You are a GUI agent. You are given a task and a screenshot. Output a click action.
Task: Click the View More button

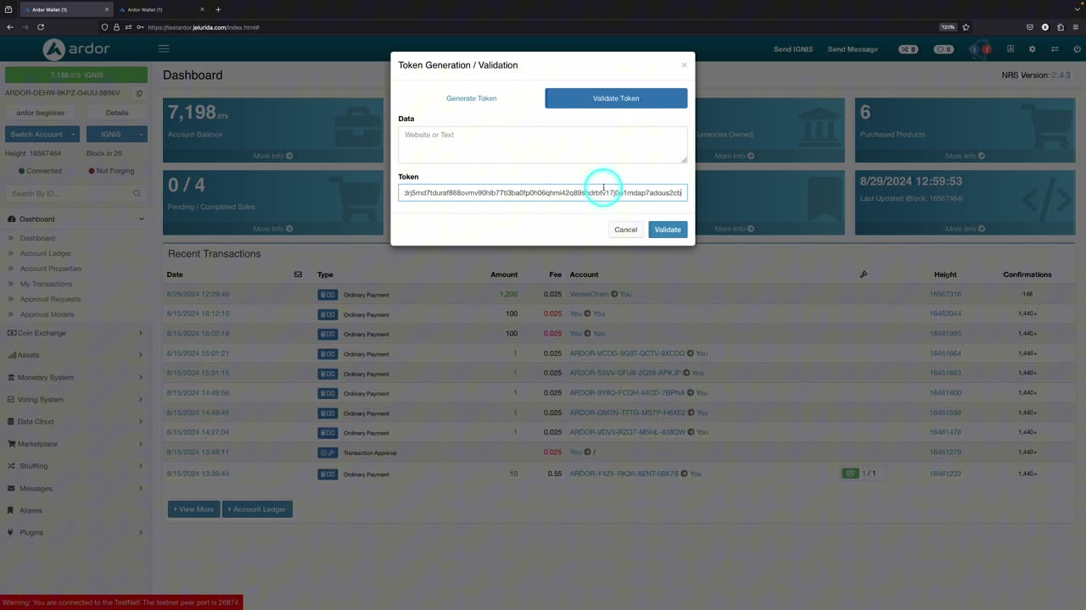193,509
